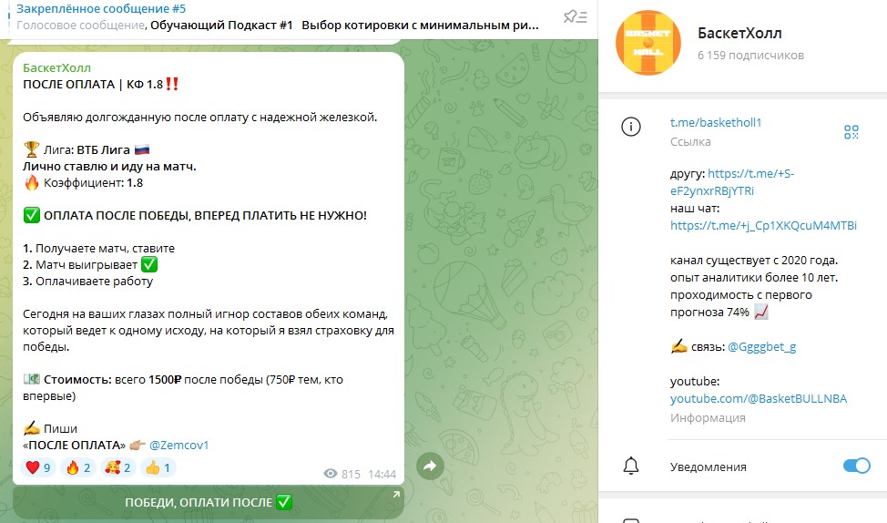This screenshot has height=523, width=887.
Task: Open pinned message #5 banner
Action: pos(277,17)
